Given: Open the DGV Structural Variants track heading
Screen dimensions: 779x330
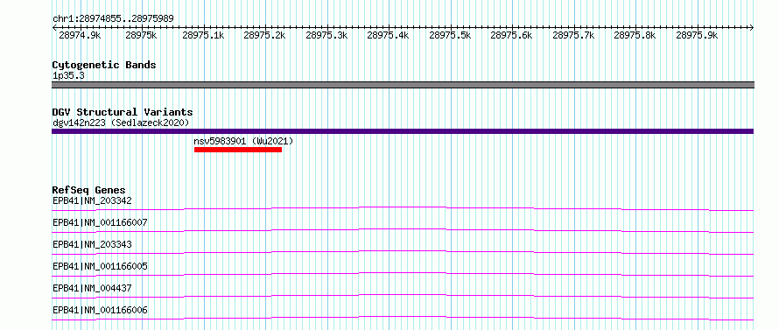Looking at the screenshot, I should [x=123, y=112].
